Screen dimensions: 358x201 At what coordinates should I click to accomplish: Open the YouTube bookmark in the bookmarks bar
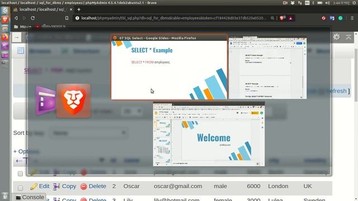tap(37, 26)
